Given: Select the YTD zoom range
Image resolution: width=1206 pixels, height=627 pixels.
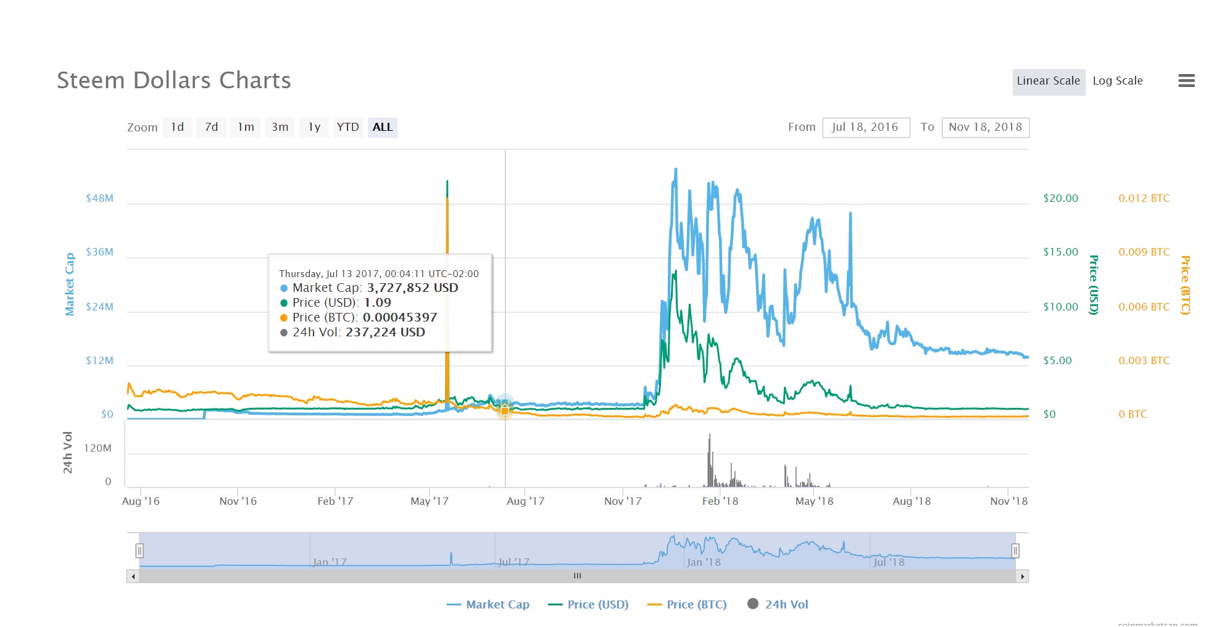Looking at the screenshot, I should click(347, 127).
